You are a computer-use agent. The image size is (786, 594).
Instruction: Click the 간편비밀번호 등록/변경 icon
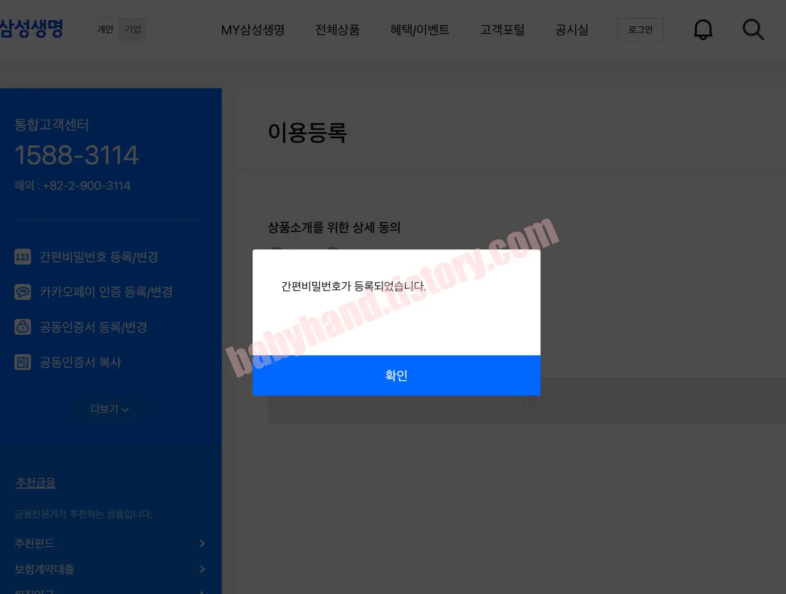[23, 257]
